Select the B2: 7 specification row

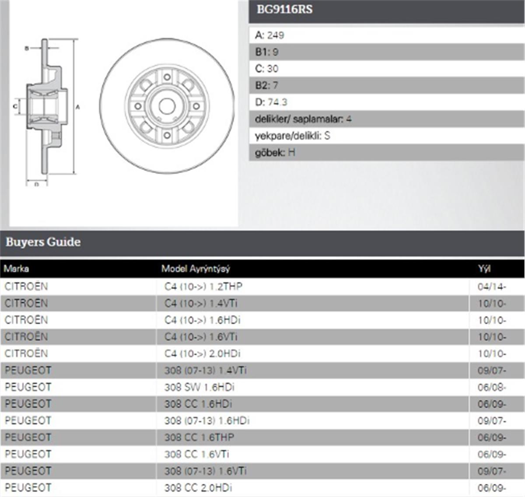pyautogui.click(x=387, y=85)
